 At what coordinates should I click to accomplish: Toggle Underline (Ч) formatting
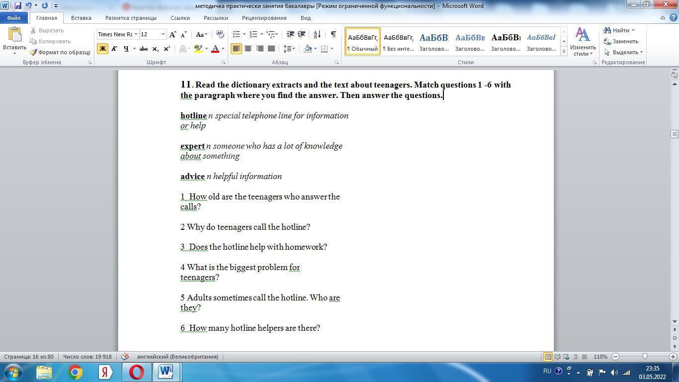(x=126, y=49)
